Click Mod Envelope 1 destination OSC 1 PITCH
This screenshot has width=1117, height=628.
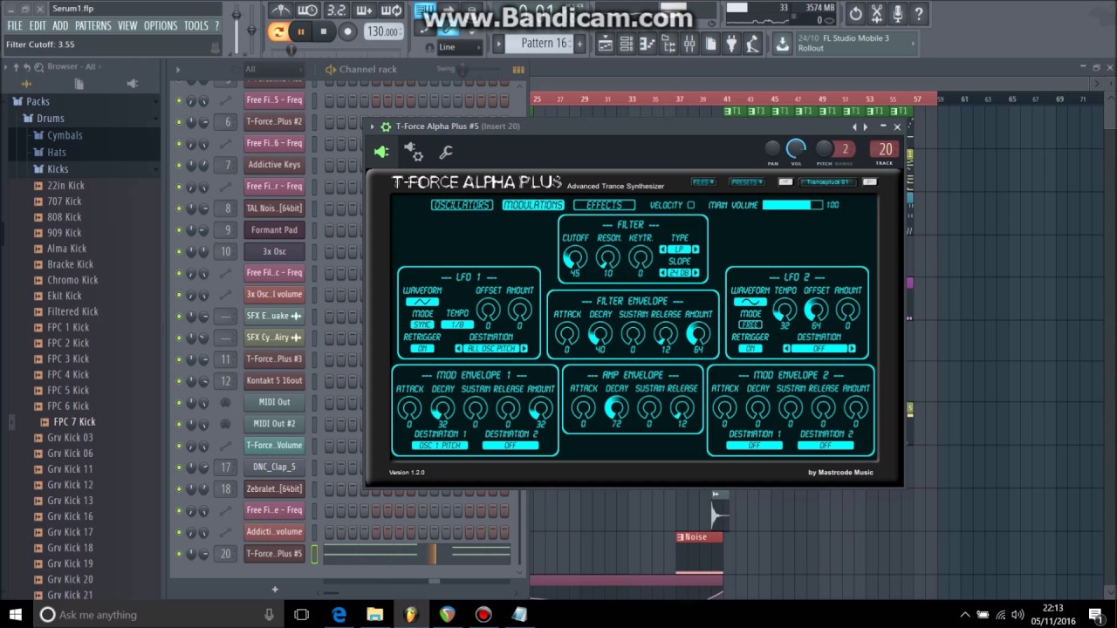click(440, 445)
